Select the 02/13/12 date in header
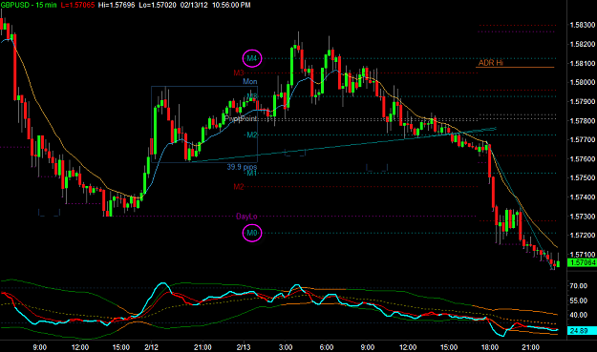 coord(194,5)
